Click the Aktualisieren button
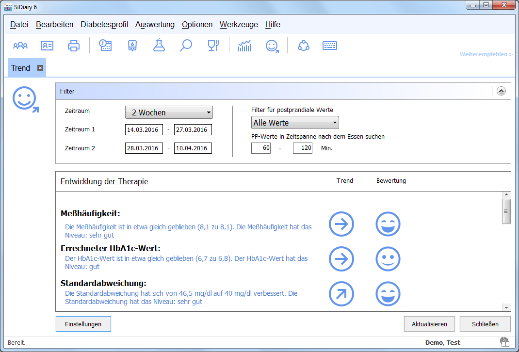The width and height of the screenshot is (519, 352). pos(429,324)
